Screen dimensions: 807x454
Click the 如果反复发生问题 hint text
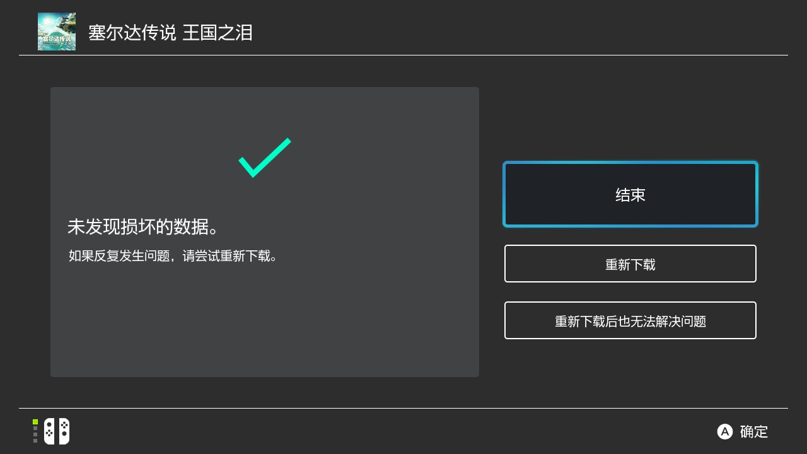[x=173, y=256]
